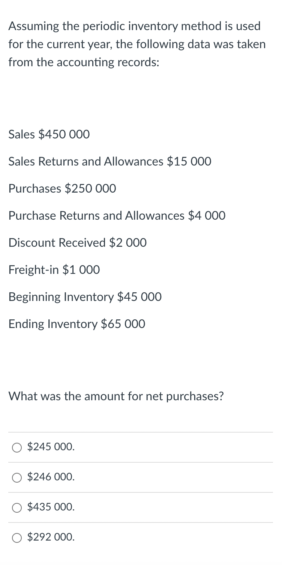Click the radio circle beside $435 000
This screenshot has height=565, width=282.
(16, 508)
